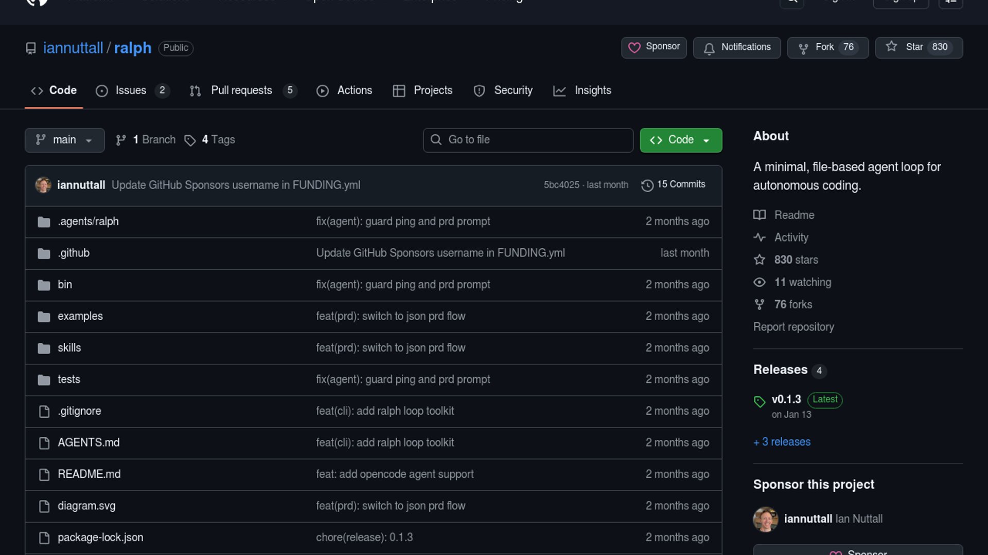Open the commit history clock icon
Viewport: 988px width, 555px height.
tap(647, 185)
